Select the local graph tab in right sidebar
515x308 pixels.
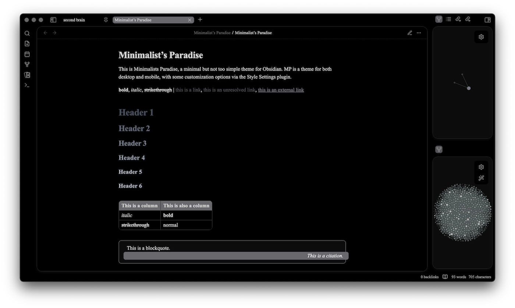(x=439, y=19)
